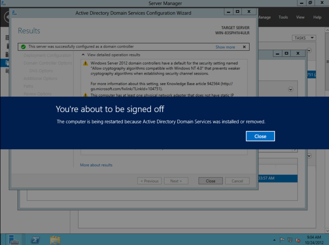329x245 pixels.
Task: Select Paths step in the wizard
Action: (28, 86)
